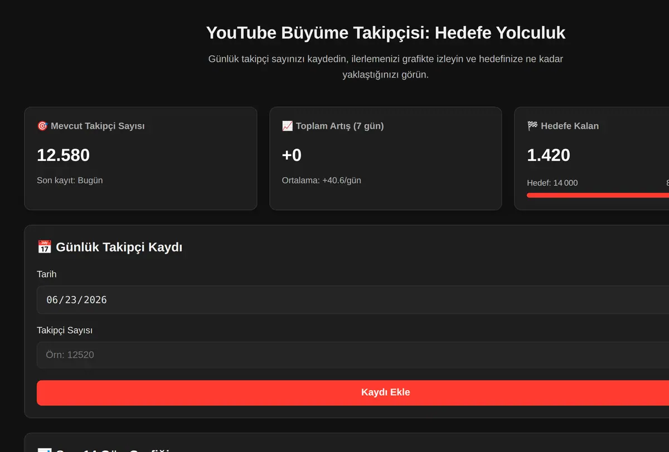Focus the Tarih date input field

pos(353,300)
